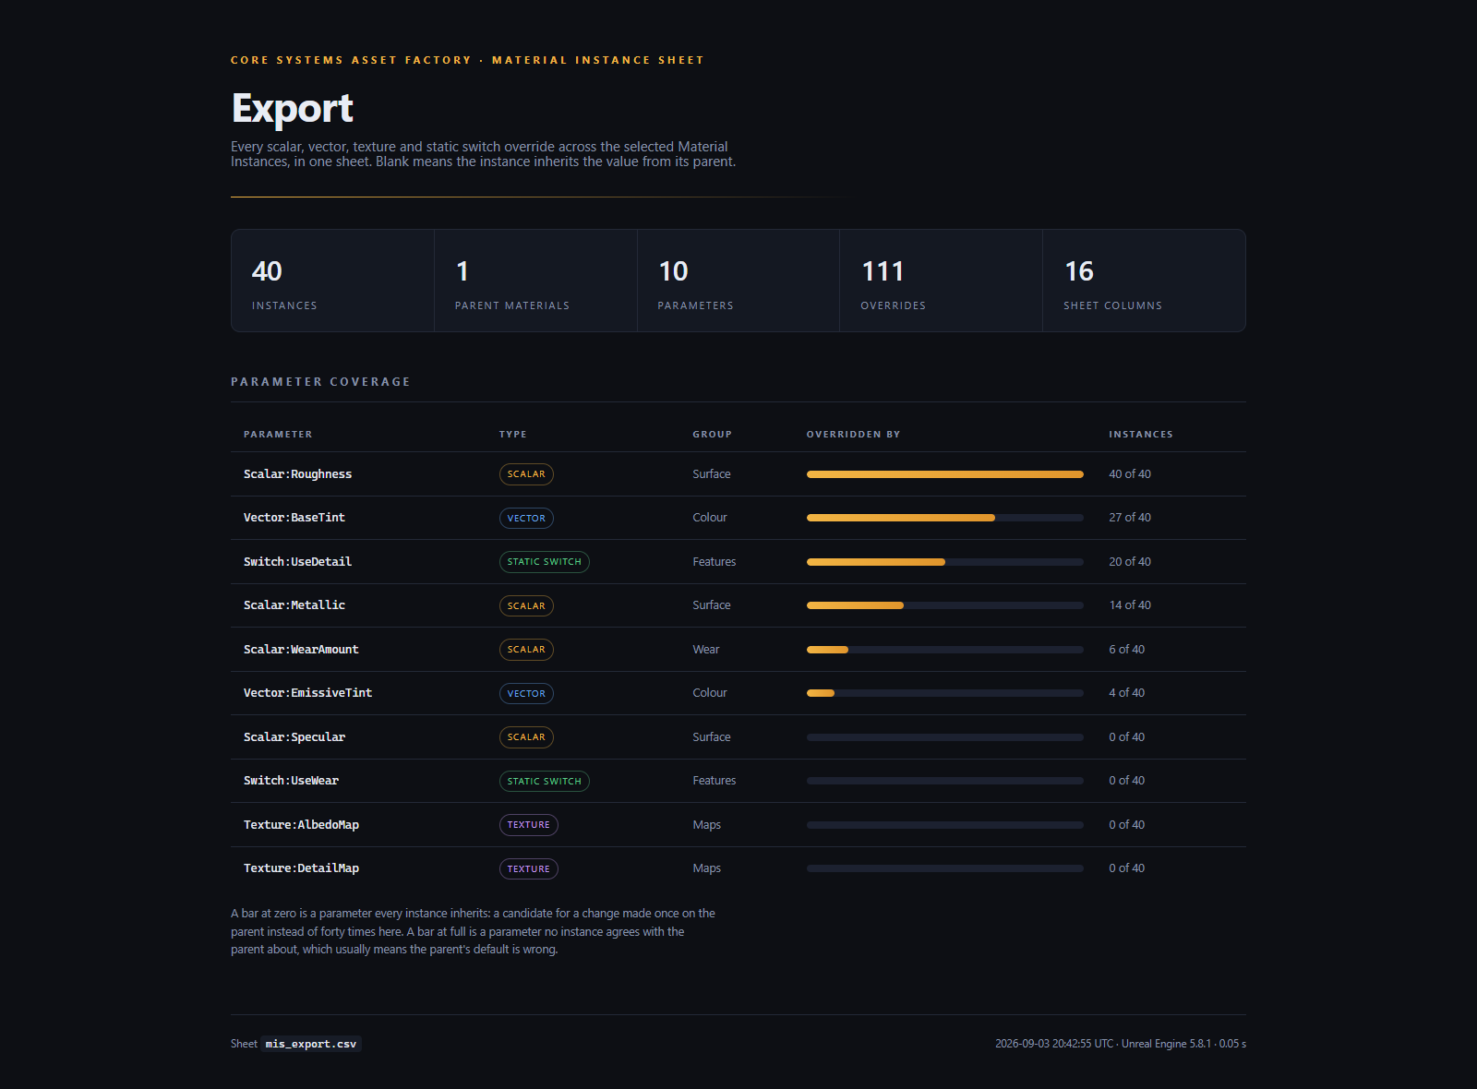Click the Scalar:Roughness coverage bar
The width and height of the screenshot is (1477, 1089).
tap(944, 474)
